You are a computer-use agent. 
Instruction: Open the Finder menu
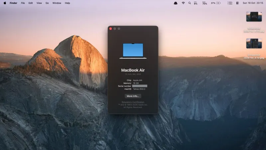pyautogui.click(x=13, y=3)
